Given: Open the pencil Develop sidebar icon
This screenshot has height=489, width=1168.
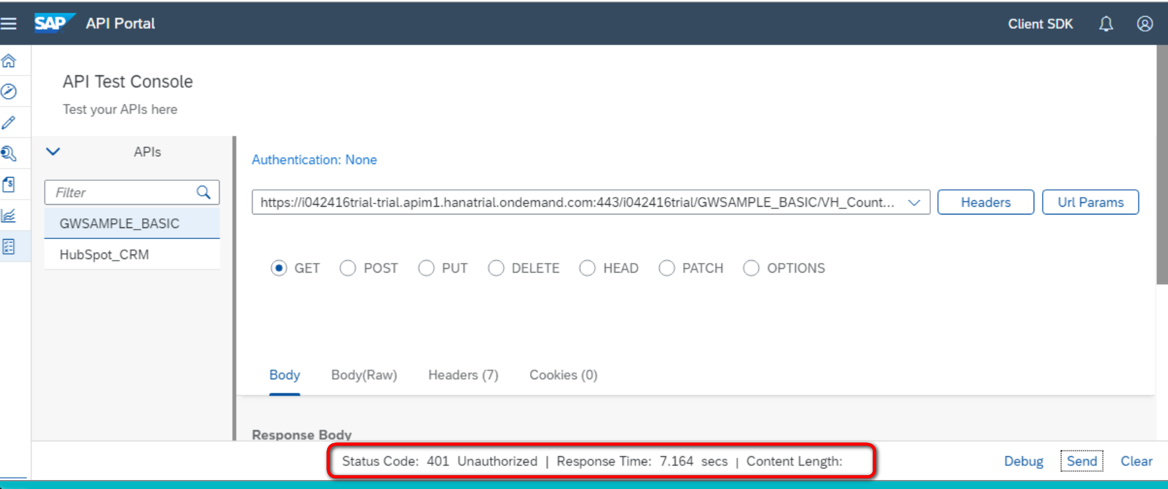Looking at the screenshot, I should [x=9, y=123].
